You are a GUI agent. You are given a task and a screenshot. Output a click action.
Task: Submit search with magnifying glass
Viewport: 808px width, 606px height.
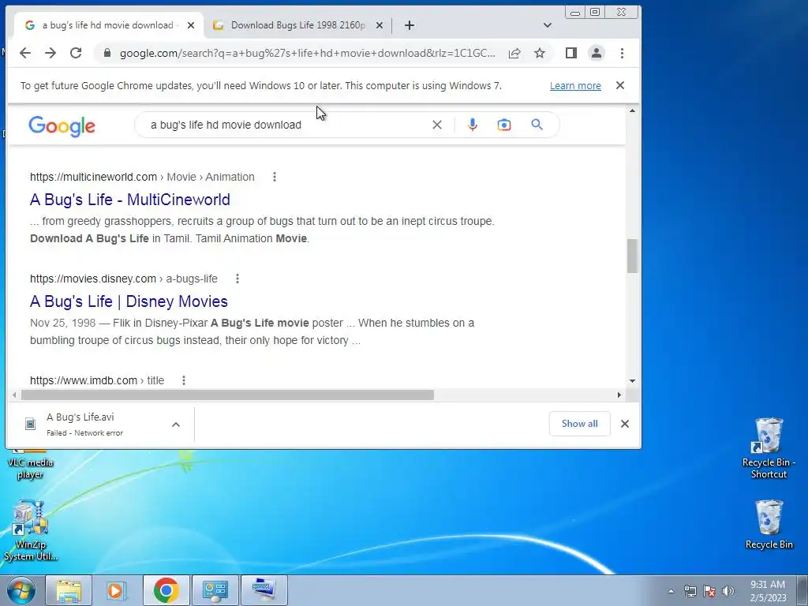[x=537, y=125]
